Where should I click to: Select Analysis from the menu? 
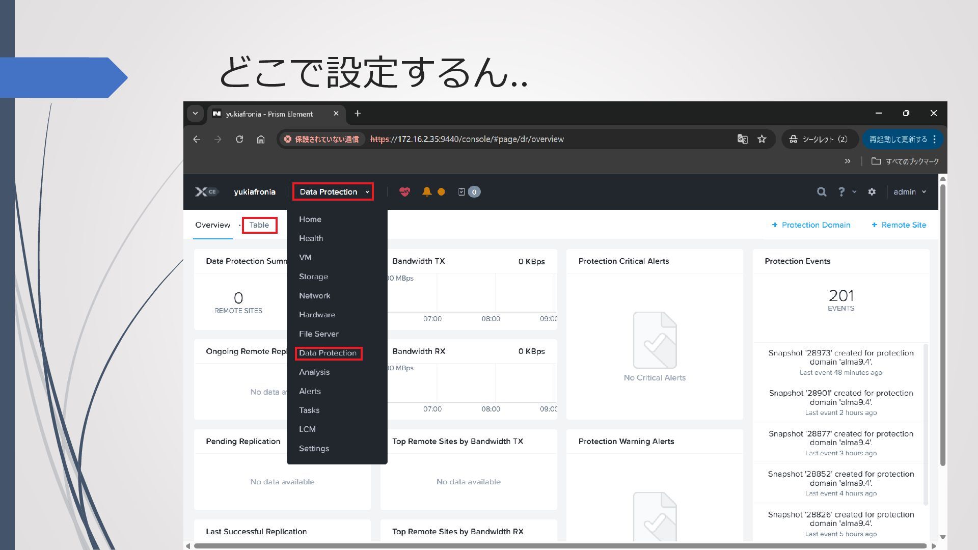[314, 372]
